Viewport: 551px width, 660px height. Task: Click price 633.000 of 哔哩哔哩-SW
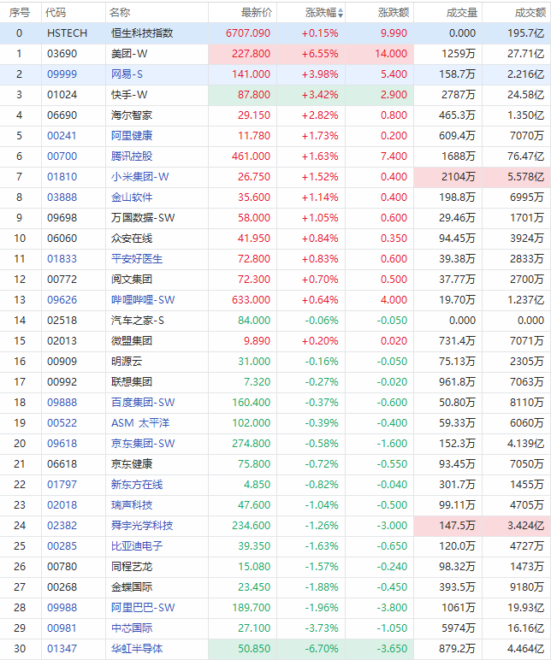(251, 300)
